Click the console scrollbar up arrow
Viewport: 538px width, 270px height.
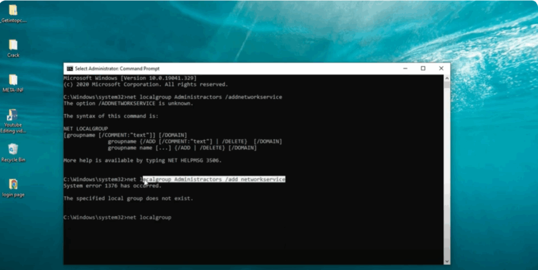(447, 78)
